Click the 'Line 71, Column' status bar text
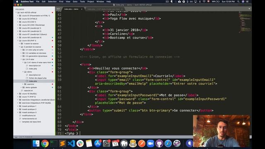The height and width of the screenshot is (149, 265). click(x=25, y=137)
